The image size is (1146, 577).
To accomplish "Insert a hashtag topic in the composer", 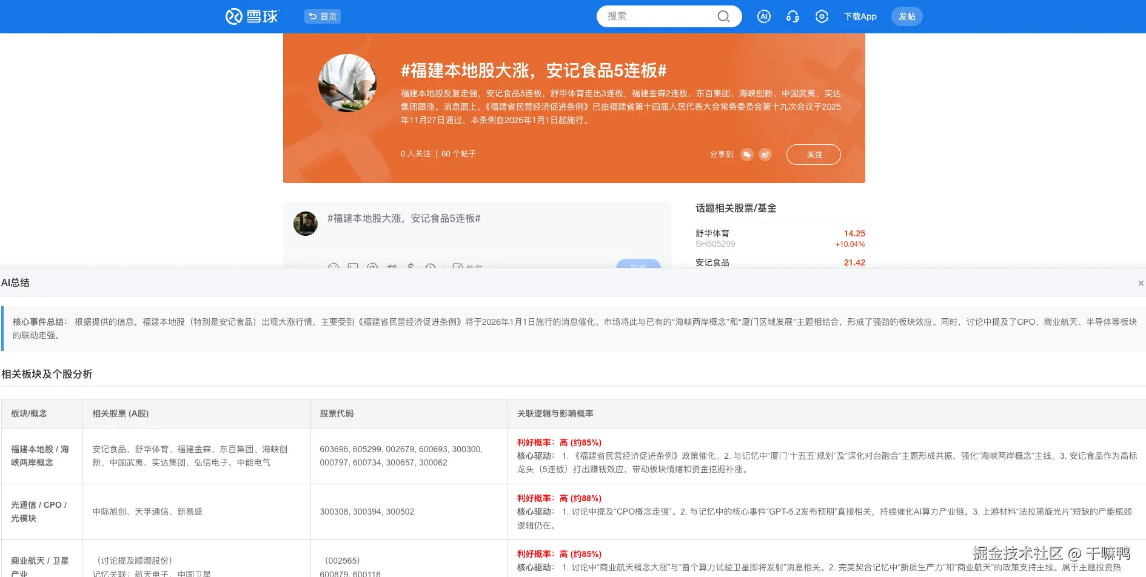I will click(392, 267).
